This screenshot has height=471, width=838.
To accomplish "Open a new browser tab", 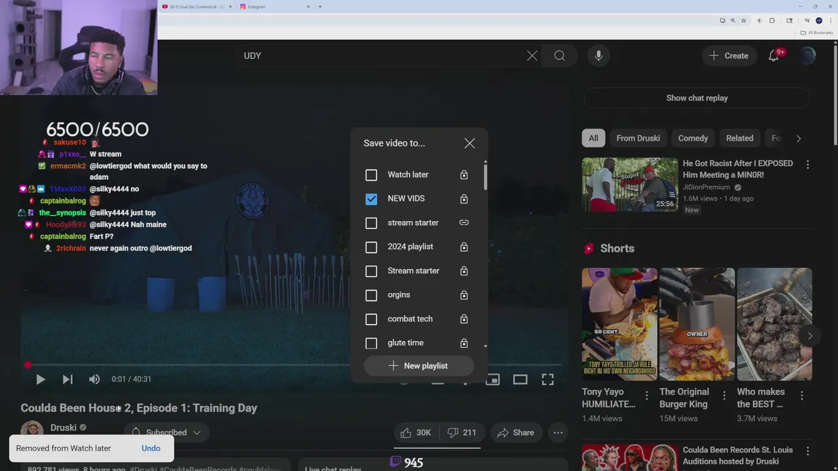I will click(x=319, y=7).
